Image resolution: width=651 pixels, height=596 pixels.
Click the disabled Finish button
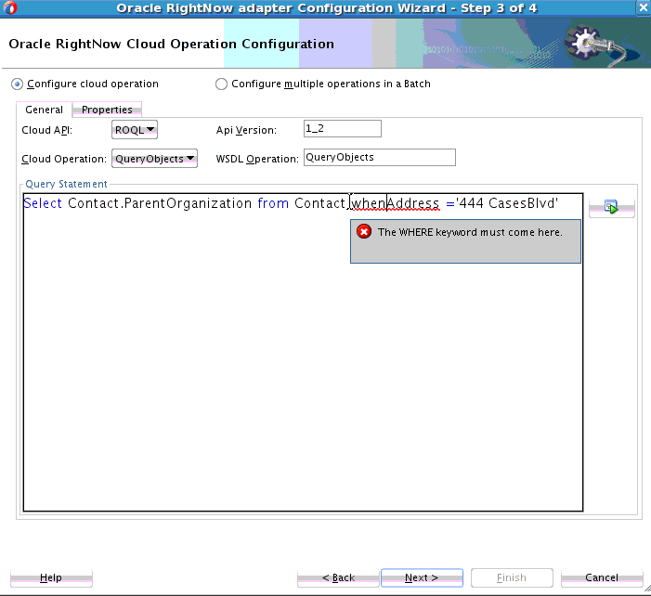(x=512, y=577)
